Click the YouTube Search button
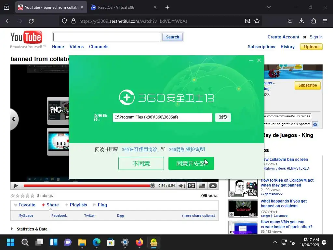Viewport: 333px width, 250px height. tap(172, 37)
